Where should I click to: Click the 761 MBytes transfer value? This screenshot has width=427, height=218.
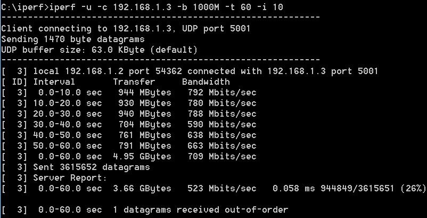145,135
